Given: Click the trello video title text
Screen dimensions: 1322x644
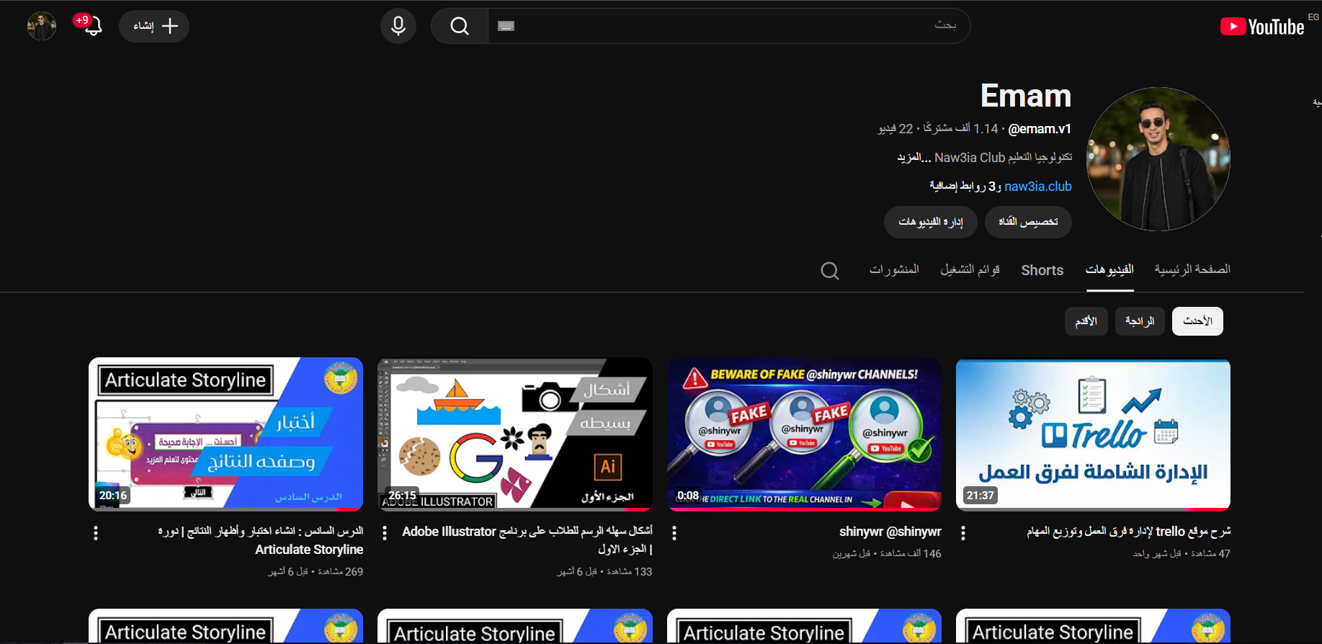Looking at the screenshot, I should 1128,532.
